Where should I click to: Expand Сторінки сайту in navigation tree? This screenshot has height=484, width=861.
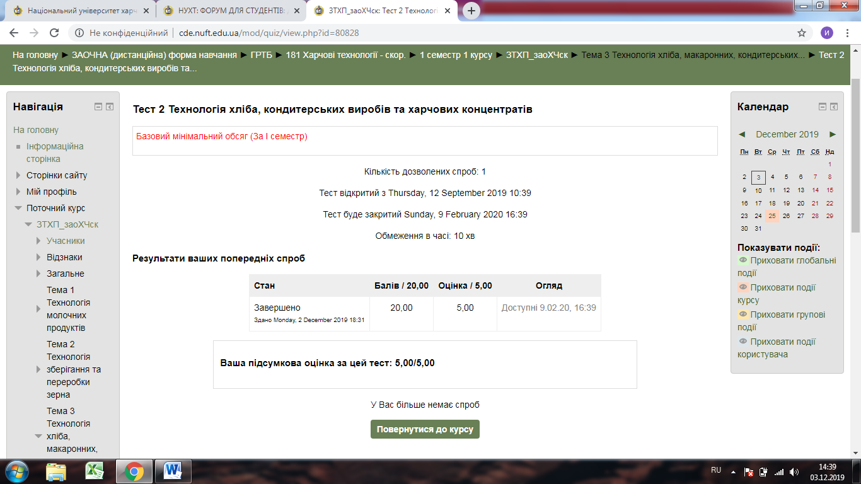coord(18,175)
